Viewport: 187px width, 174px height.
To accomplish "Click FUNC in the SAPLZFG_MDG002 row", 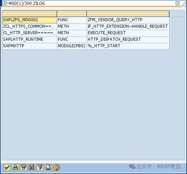I will pos(72,20).
